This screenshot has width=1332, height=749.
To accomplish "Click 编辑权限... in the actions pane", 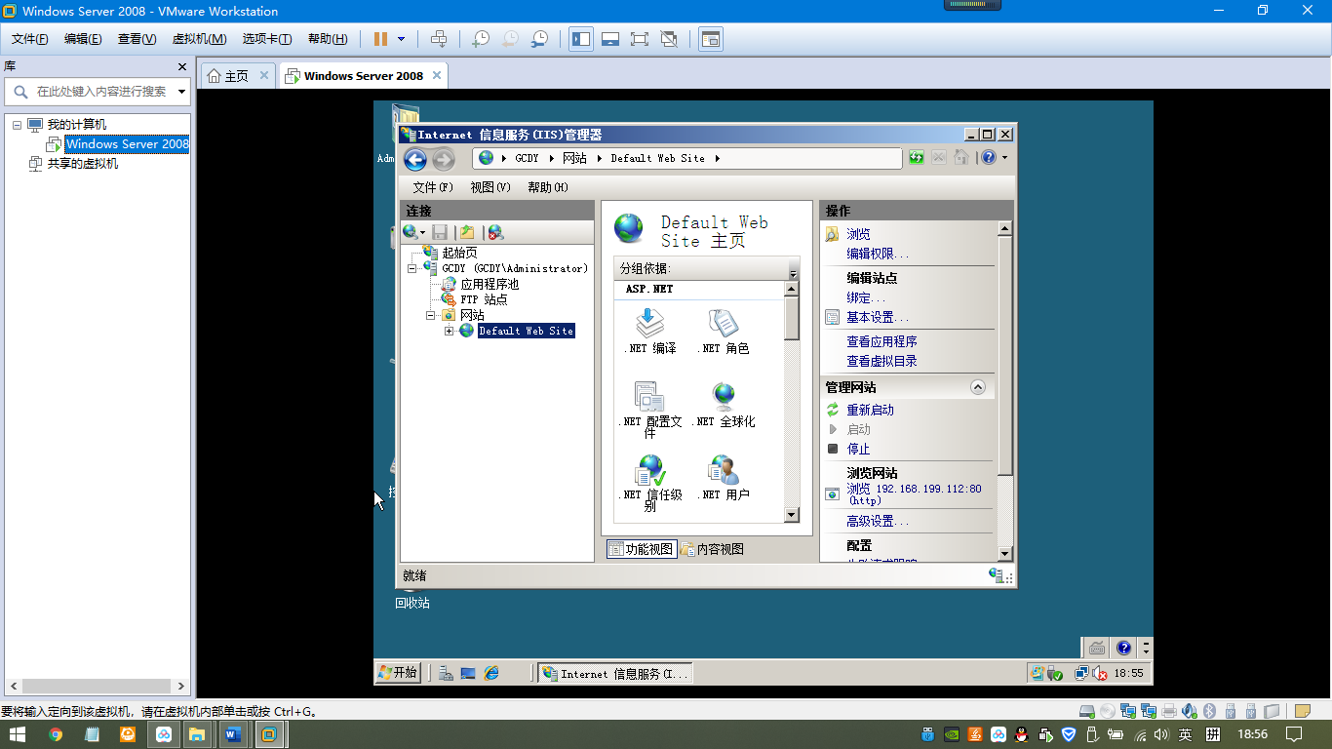I will pos(878,254).
